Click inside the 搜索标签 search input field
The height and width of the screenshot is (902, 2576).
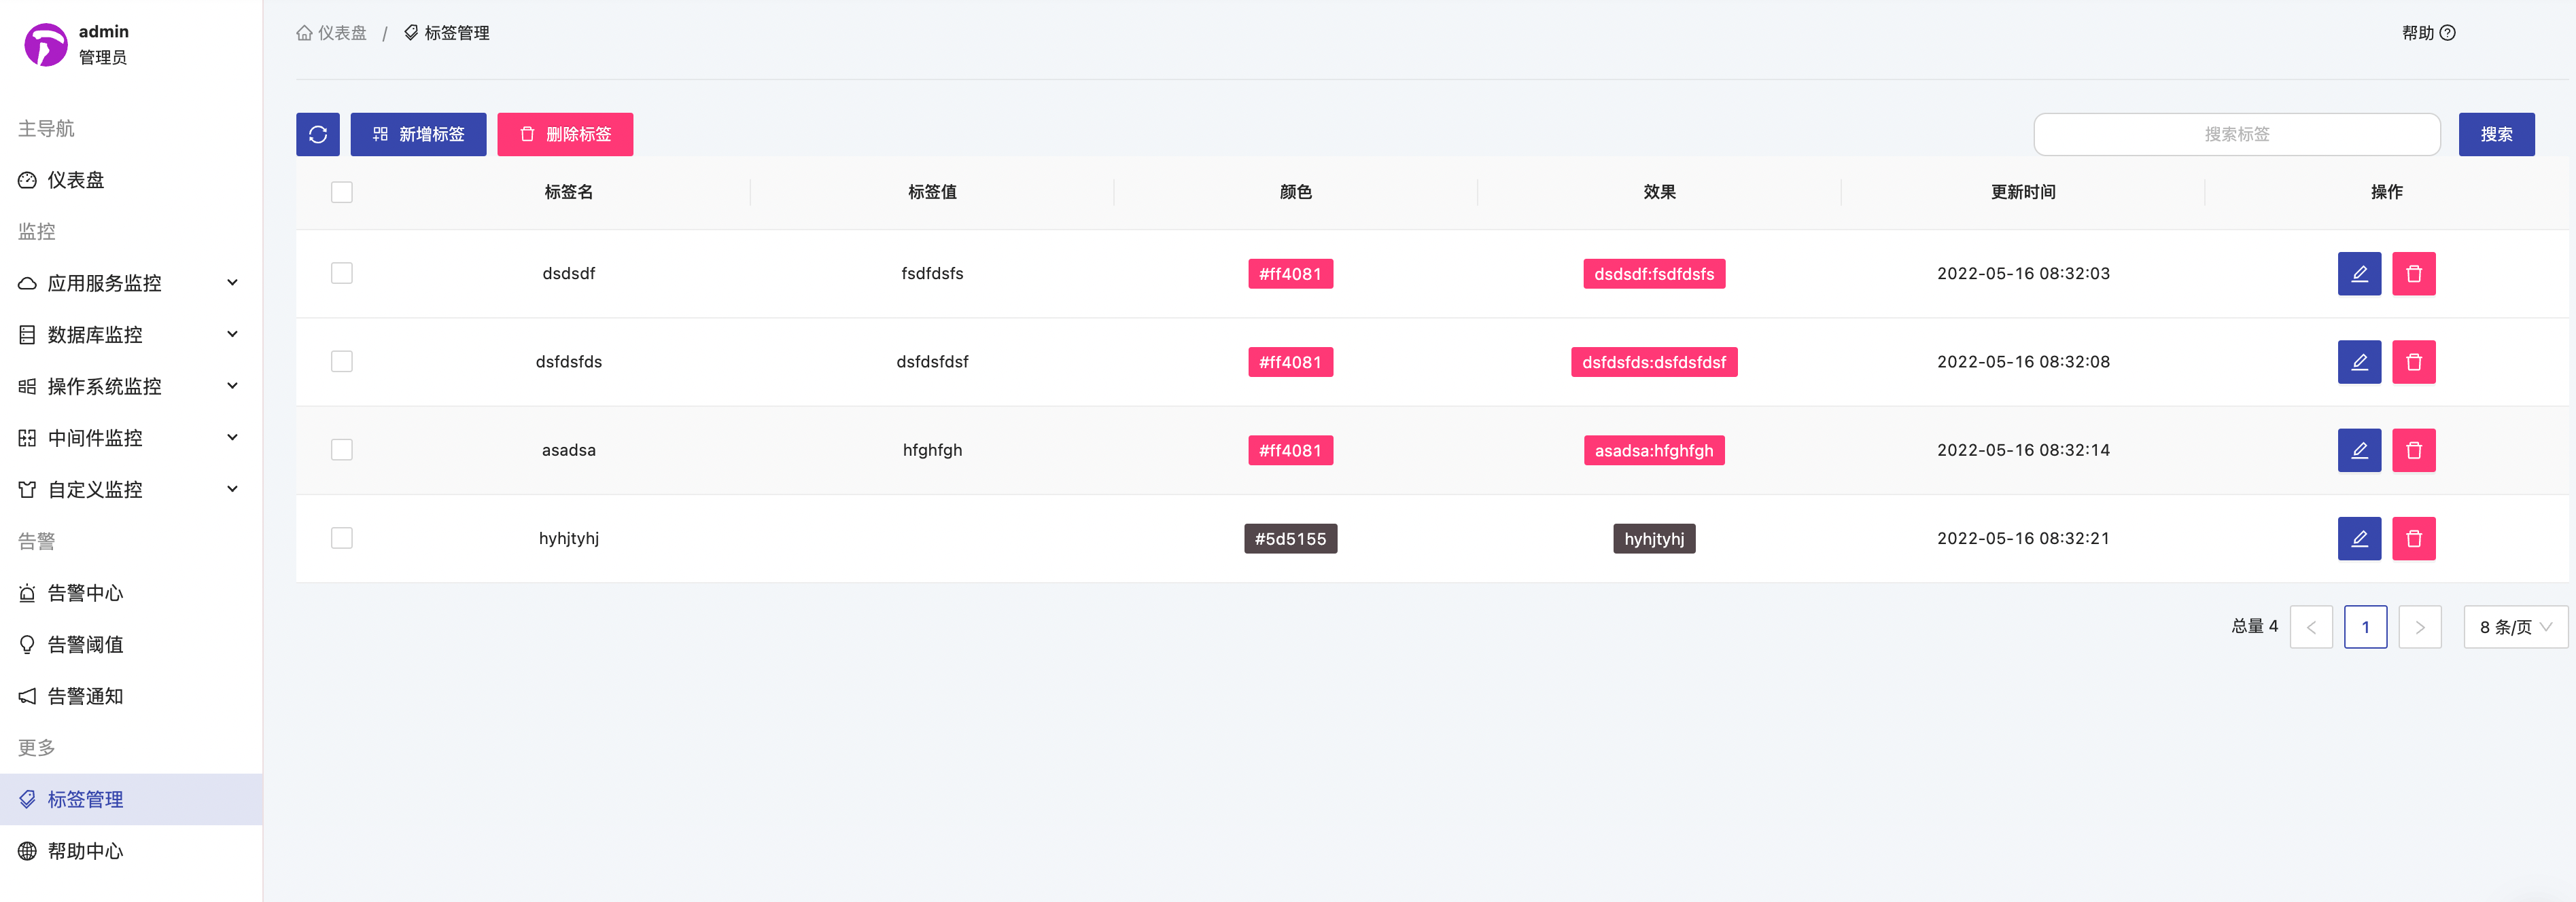[2237, 134]
